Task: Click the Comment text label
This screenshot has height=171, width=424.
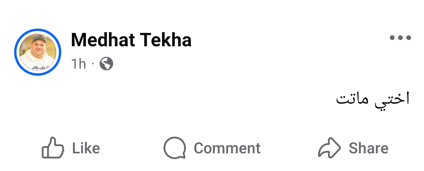Action: 227,148
